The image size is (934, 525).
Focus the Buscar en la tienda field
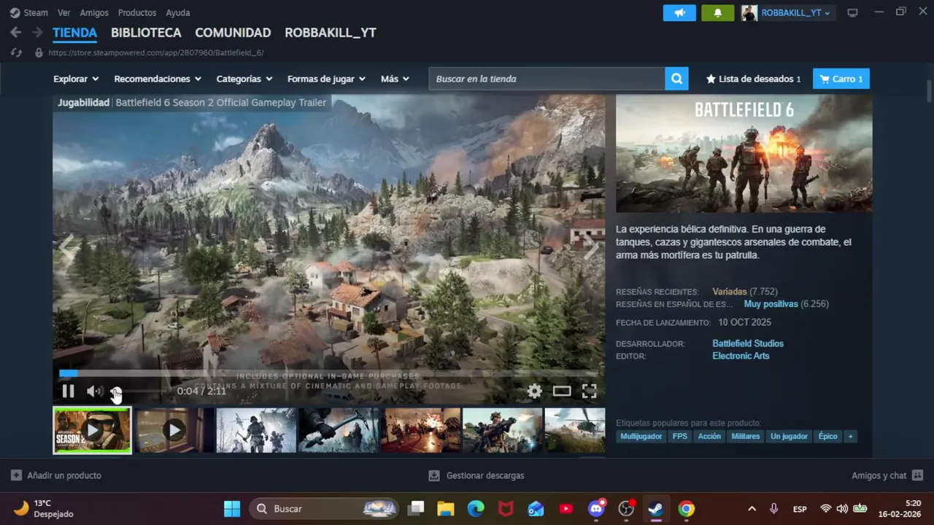click(547, 79)
